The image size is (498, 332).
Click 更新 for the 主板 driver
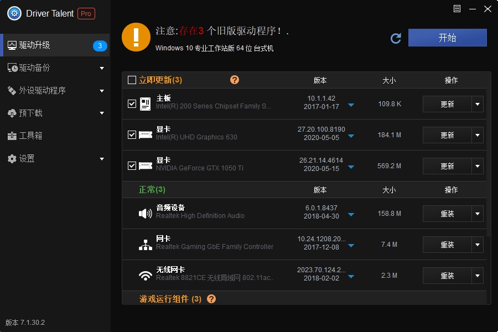coord(447,104)
